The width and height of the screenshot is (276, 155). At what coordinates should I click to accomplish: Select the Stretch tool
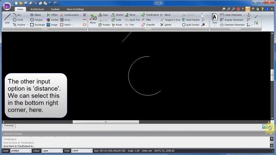click(x=117, y=15)
